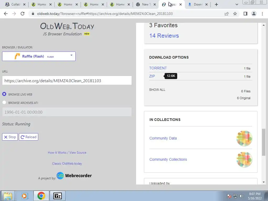The height and width of the screenshot is (201, 268).
Task: Share this page with the share icon
Action: click(227, 14)
